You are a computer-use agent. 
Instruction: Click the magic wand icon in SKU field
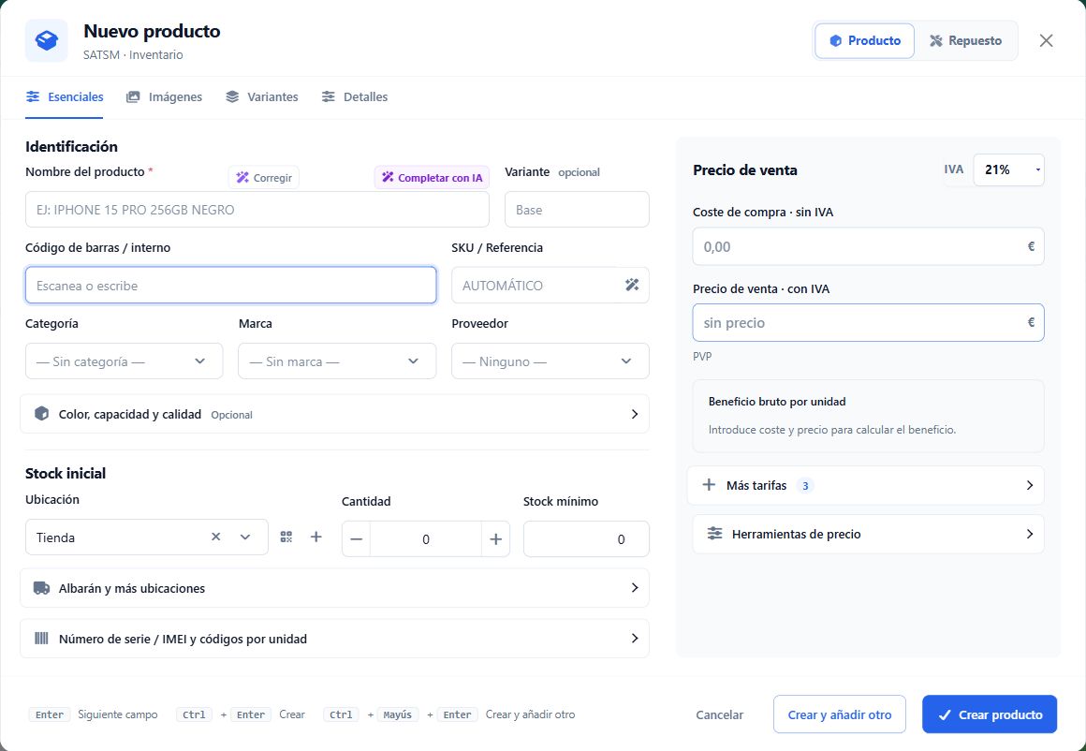pyautogui.click(x=632, y=285)
